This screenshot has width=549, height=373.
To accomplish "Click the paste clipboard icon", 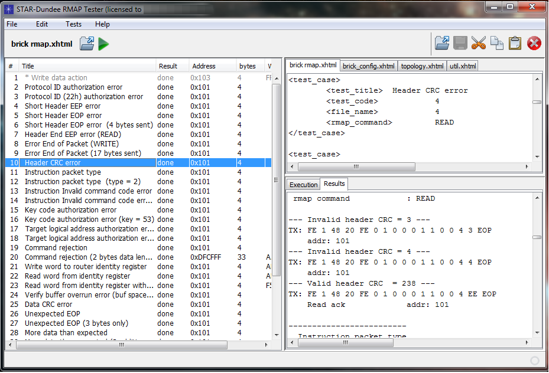I will click(515, 43).
